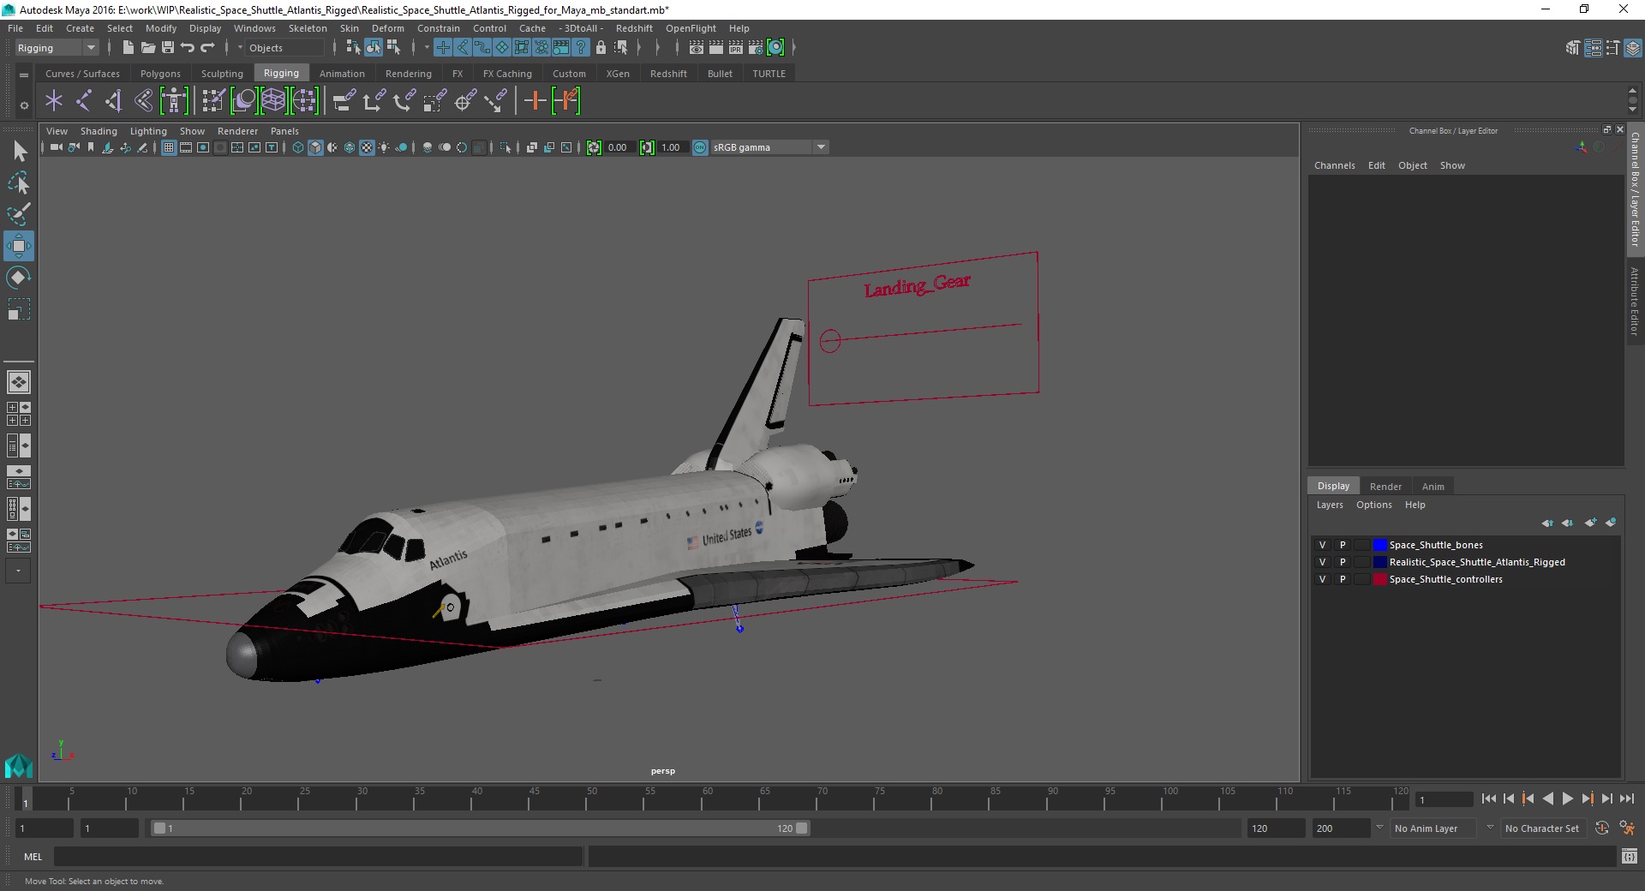Select the arrow Select tool

click(19, 152)
